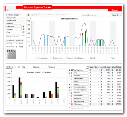Enable the Total Income row checkbox
Image resolution: width=127 pixels, height=117 pixels.
[x=70, y=104]
